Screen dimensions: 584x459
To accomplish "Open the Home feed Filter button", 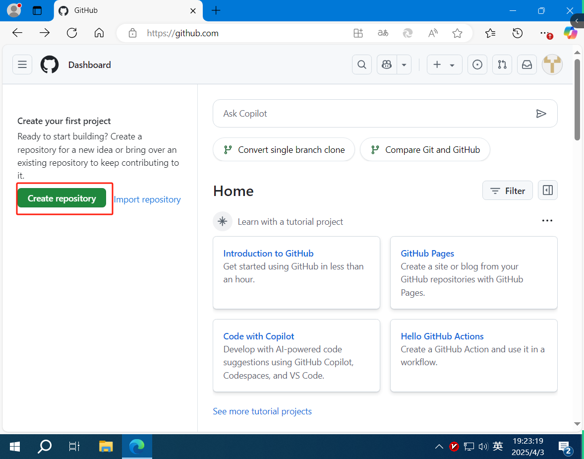I will (507, 191).
